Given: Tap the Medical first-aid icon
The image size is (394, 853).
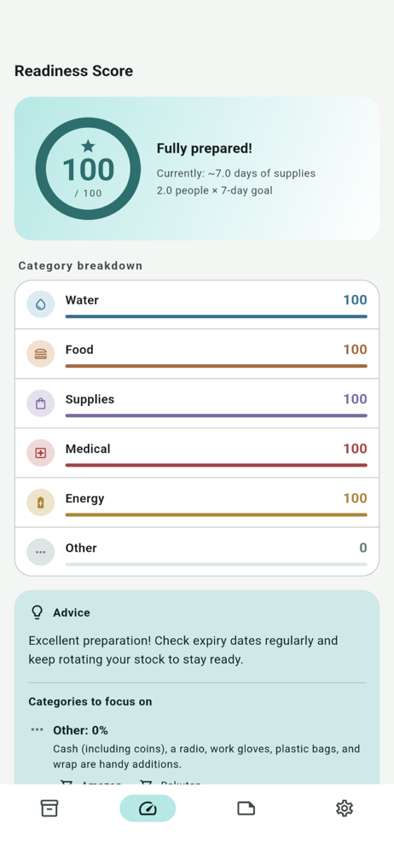Looking at the screenshot, I should tap(41, 453).
